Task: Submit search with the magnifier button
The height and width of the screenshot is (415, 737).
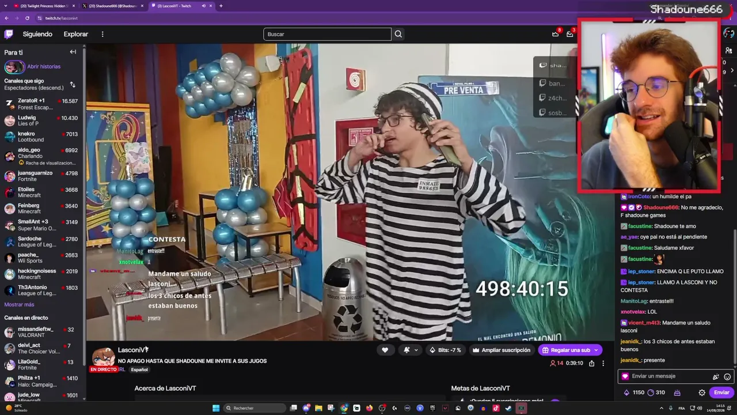Action: click(398, 34)
